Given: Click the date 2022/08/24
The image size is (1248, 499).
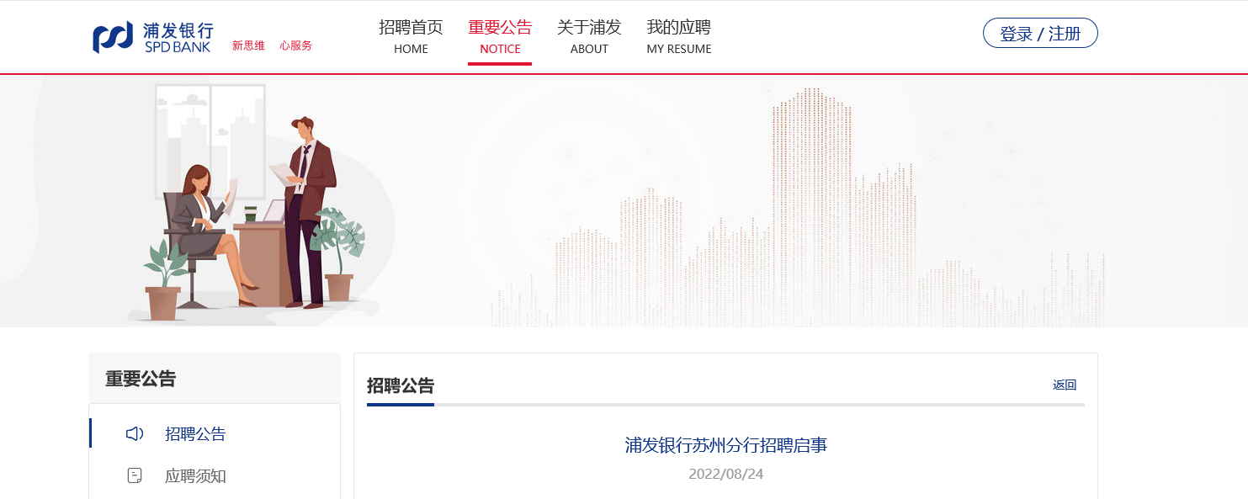Looking at the screenshot, I should (726, 474).
